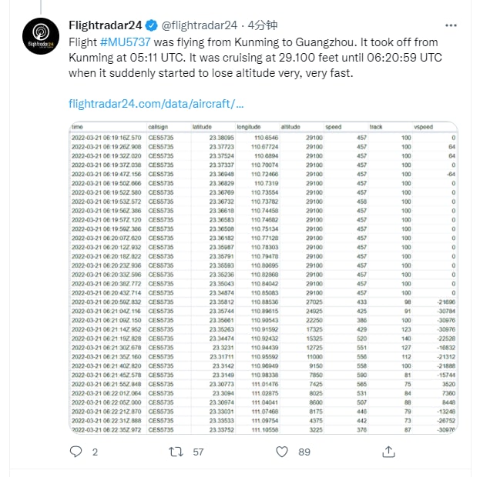Follow the flightradar24.com/data/aircraft link

pos(156,102)
